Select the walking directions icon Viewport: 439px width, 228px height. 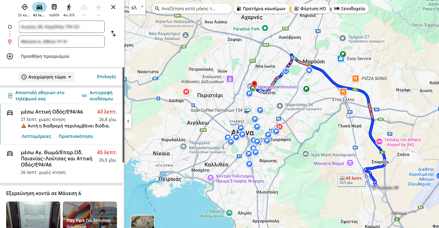68,6
